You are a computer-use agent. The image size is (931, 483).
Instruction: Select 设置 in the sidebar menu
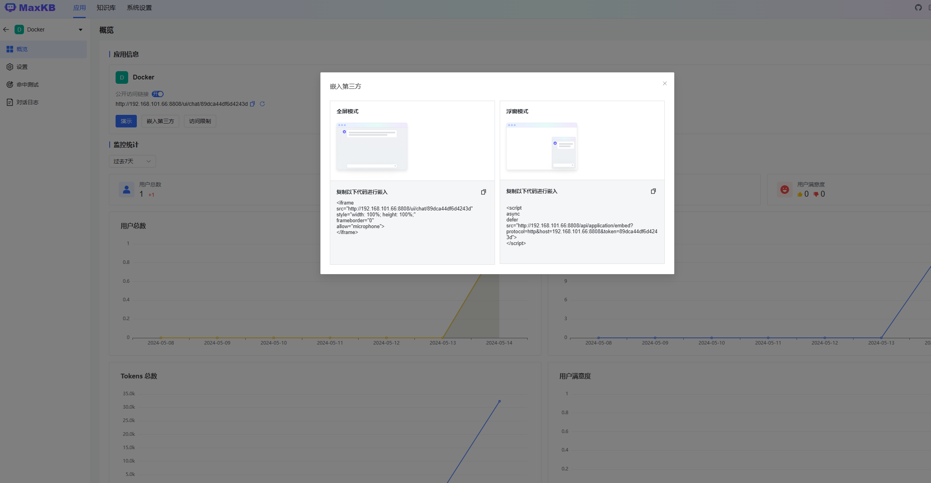[x=43, y=67]
